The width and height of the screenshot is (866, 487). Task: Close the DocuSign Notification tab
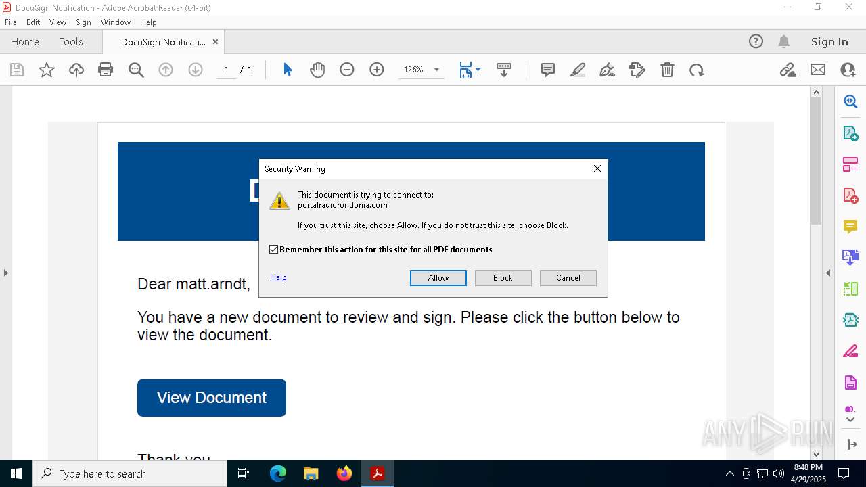215,41
